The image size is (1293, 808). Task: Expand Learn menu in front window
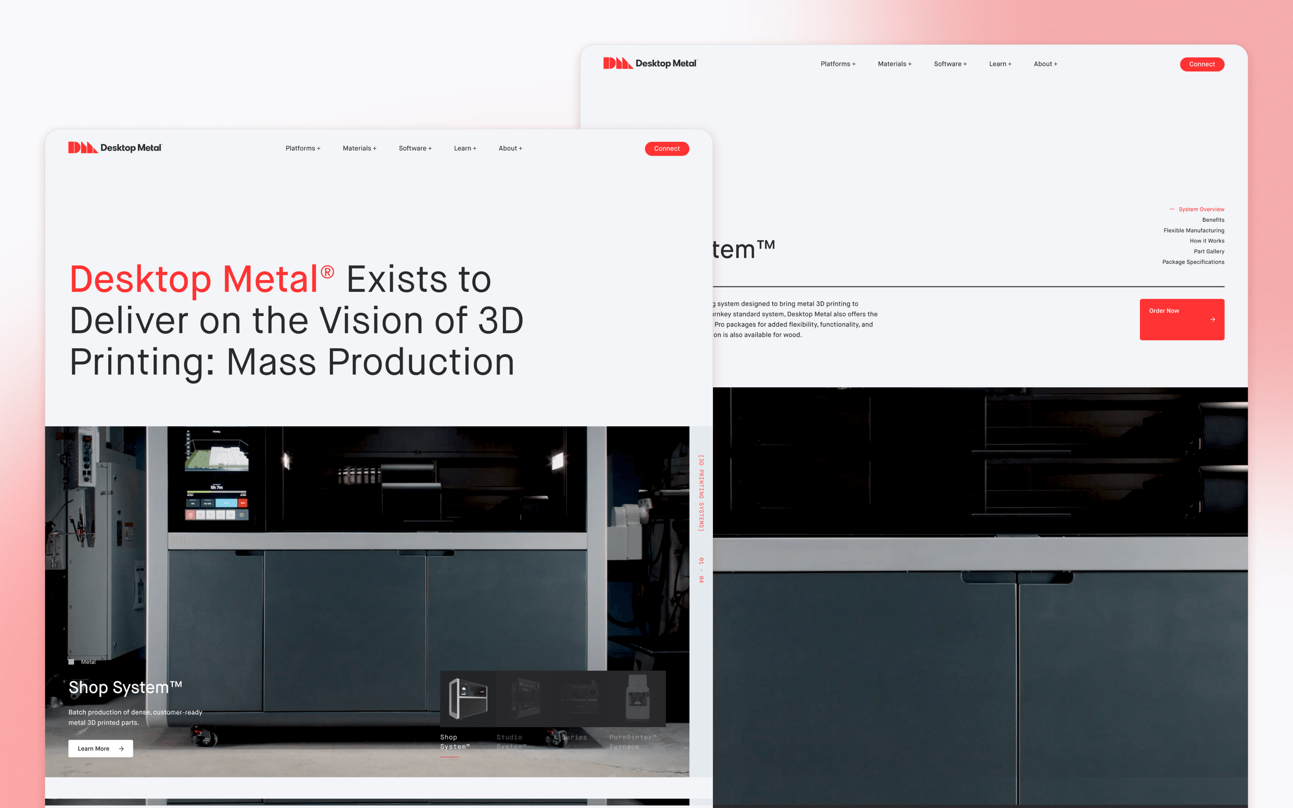coord(466,149)
